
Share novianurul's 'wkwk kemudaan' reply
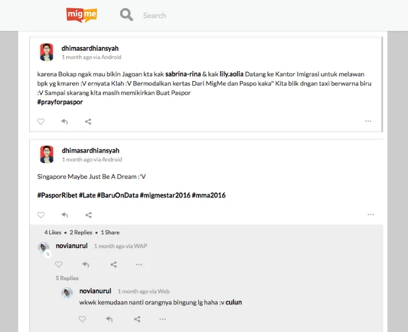[x=137, y=319]
